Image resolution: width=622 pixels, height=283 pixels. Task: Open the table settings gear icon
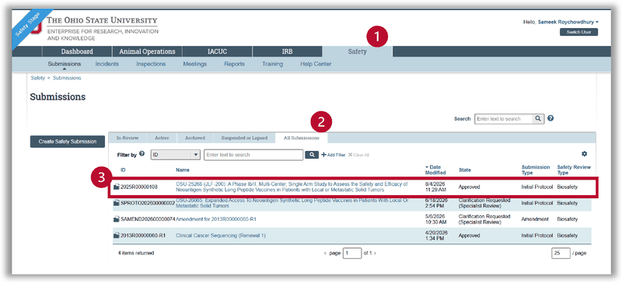[584, 154]
